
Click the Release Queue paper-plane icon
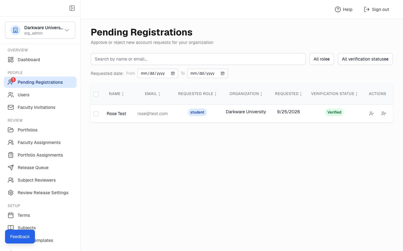tap(11, 168)
